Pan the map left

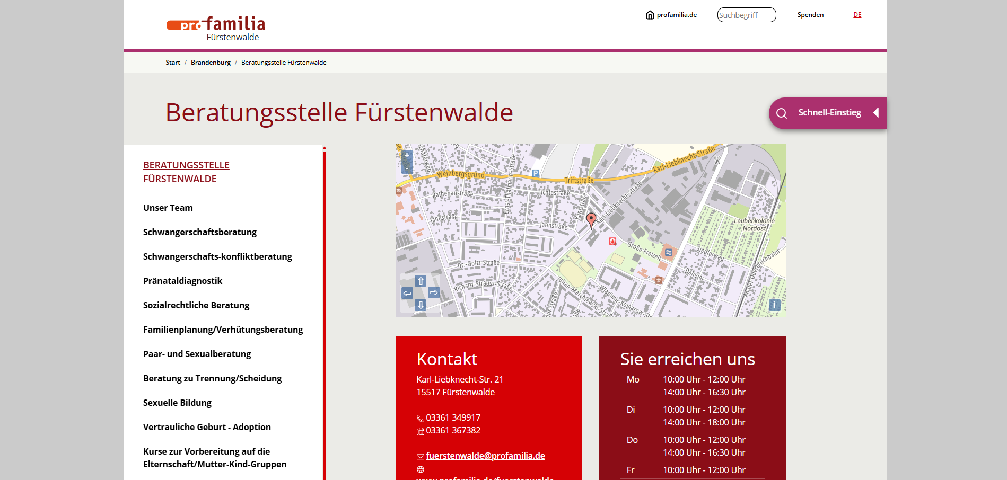[x=407, y=293]
